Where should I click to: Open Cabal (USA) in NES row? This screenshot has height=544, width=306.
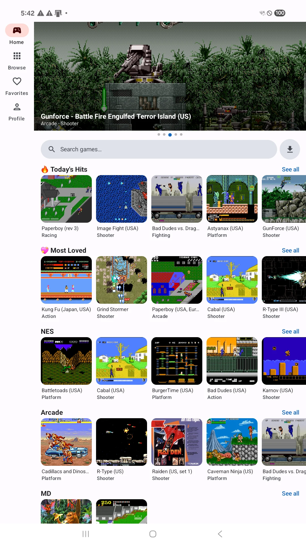(122, 361)
